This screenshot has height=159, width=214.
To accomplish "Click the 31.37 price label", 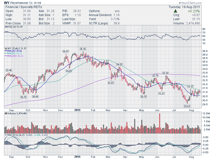I will click(x=190, y=86).
